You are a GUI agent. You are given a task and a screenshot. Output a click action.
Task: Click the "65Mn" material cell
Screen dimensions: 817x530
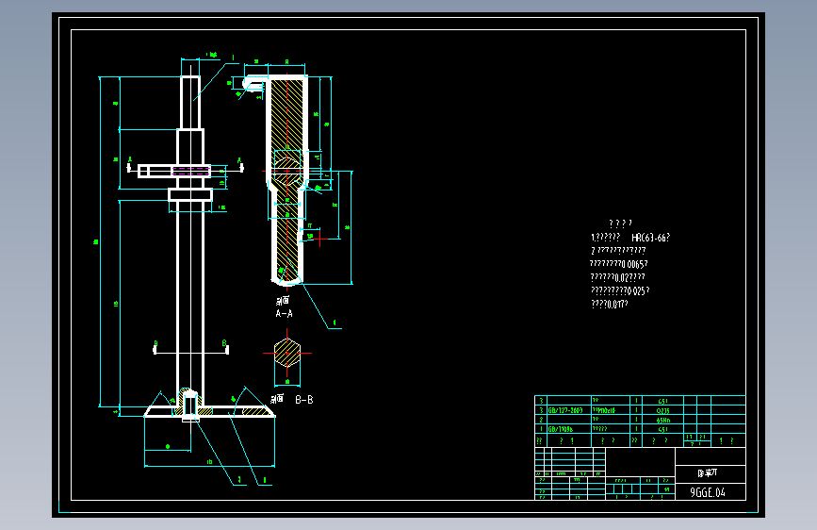coord(662,420)
